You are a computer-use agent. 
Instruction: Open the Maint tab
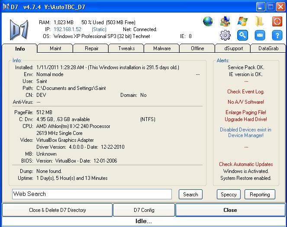pos(55,48)
